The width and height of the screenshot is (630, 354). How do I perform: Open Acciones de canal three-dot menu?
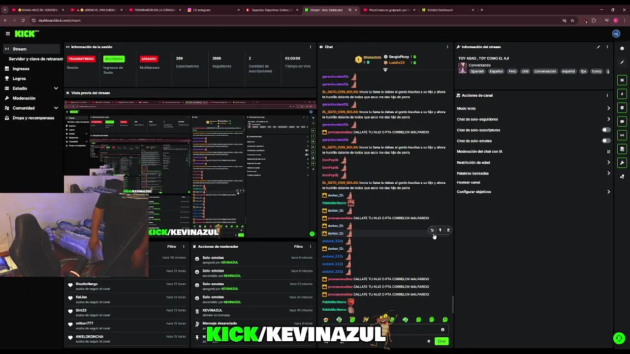click(x=607, y=95)
